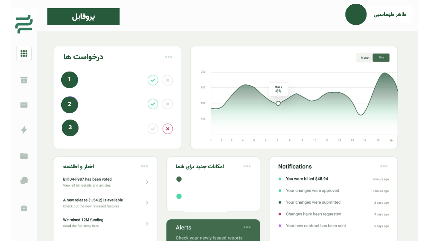Select the lightning bolt sidebar icon
Image resolution: width=429 pixels, height=241 pixels.
[24, 130]
